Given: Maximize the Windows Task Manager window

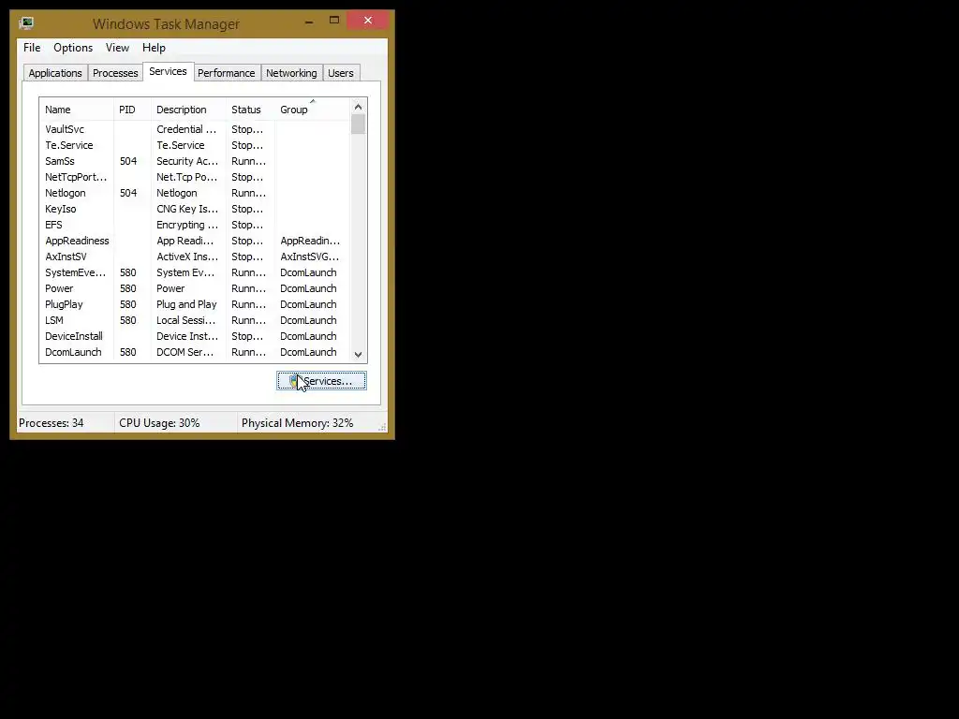Looking at the screenshot, I should (x=334, y=21).
